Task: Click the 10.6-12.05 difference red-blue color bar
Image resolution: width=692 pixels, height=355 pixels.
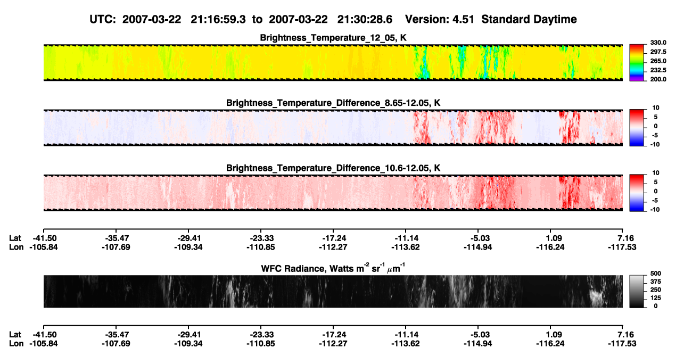Action: coord(637,193)
